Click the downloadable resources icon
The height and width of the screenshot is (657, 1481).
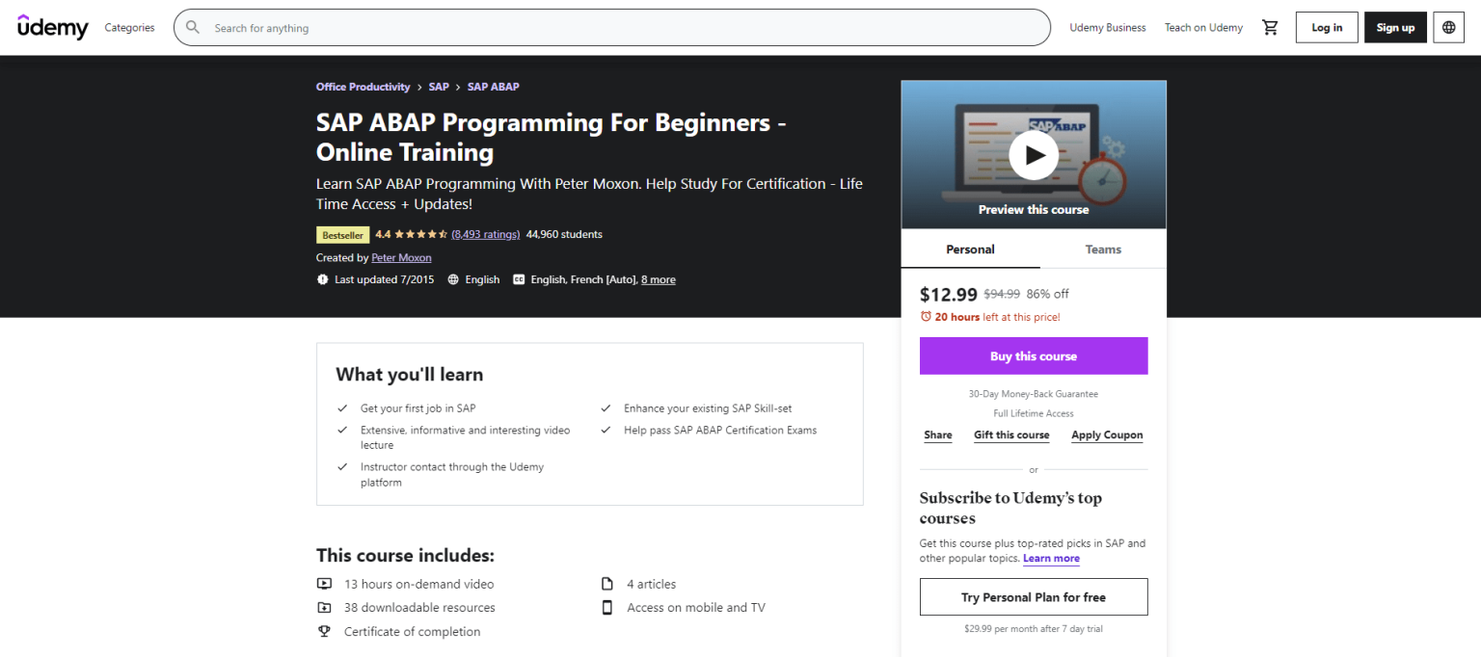click(x=325, y=607)
